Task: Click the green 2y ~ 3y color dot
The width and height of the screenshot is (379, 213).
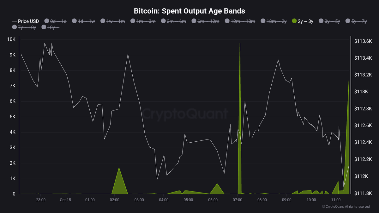Action: (x=294, y=21)
